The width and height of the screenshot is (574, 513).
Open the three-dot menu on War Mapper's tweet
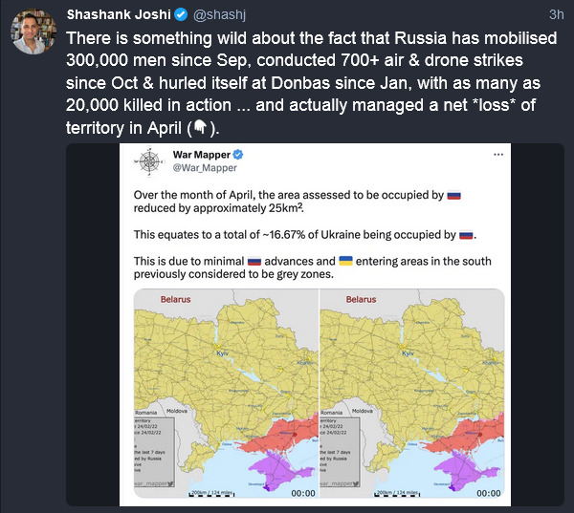[x=497, y=154]
